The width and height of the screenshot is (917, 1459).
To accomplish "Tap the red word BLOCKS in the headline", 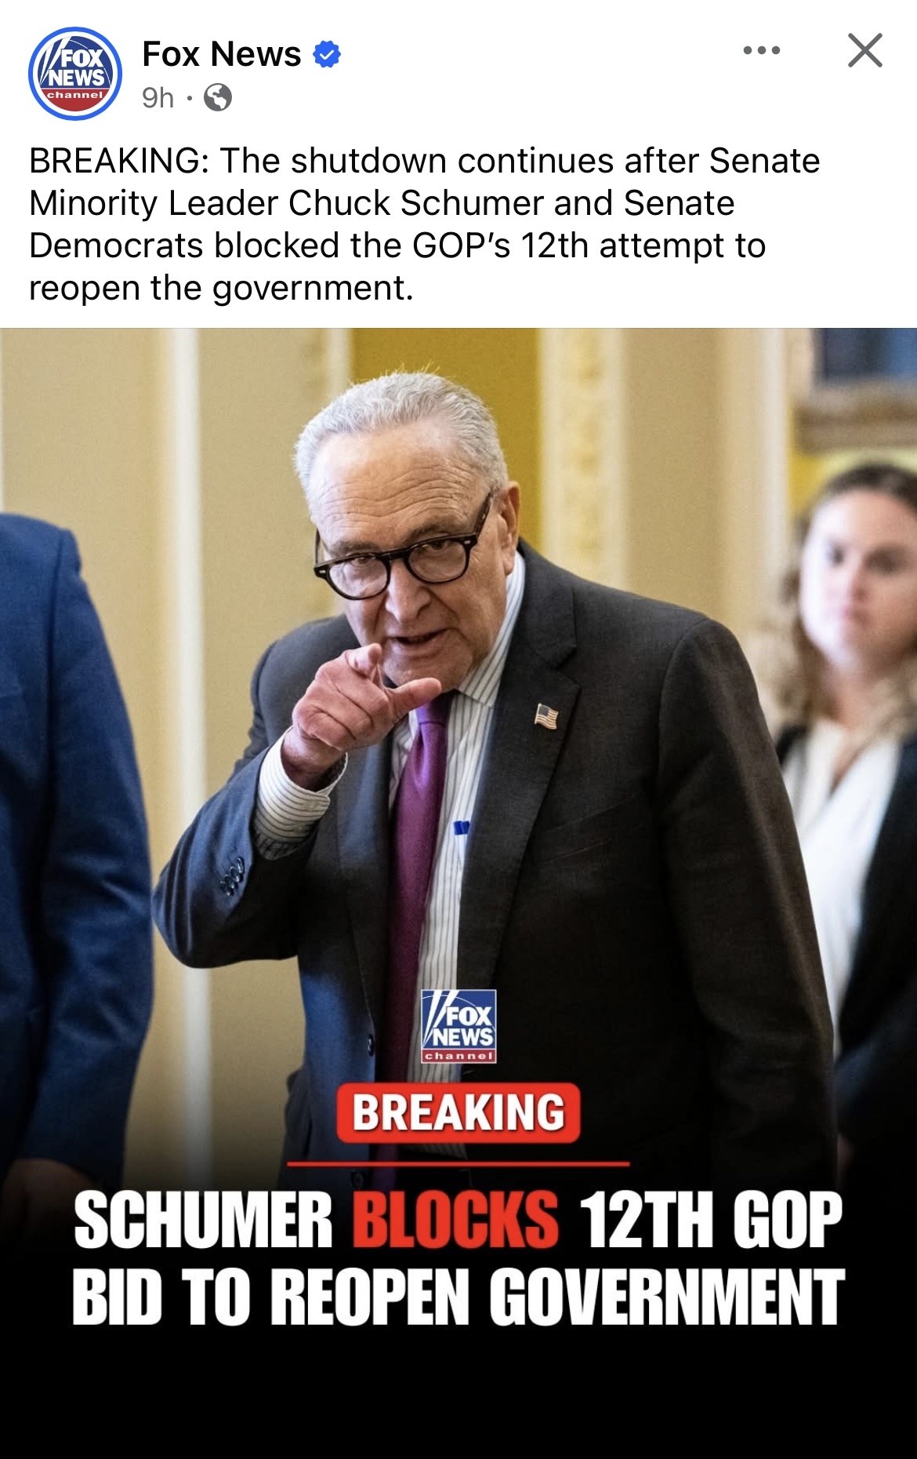I will click(455, 1218).
